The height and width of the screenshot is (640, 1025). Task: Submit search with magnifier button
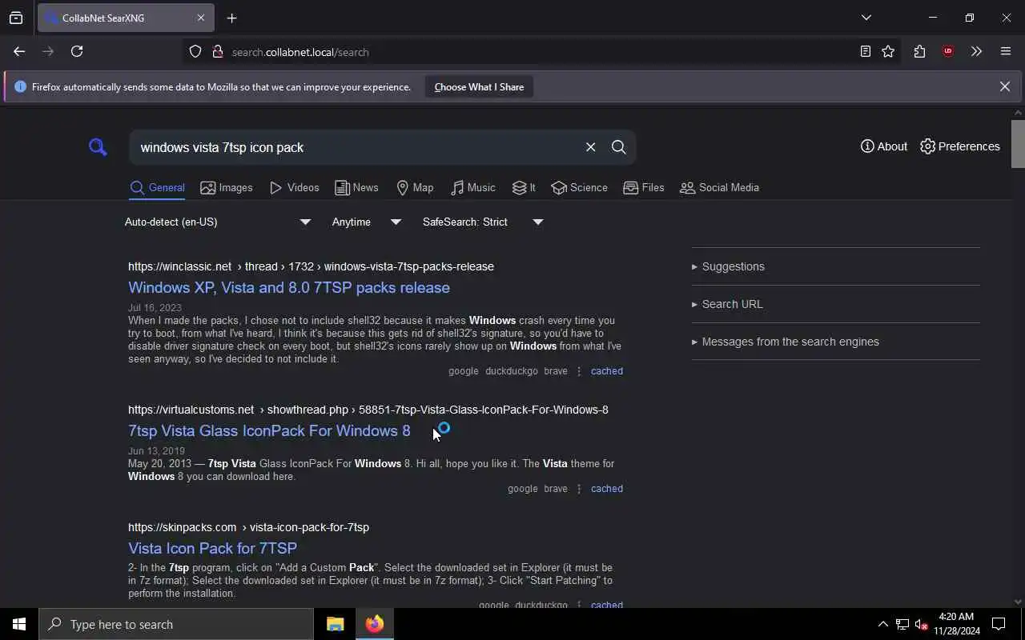pos(618,147)
